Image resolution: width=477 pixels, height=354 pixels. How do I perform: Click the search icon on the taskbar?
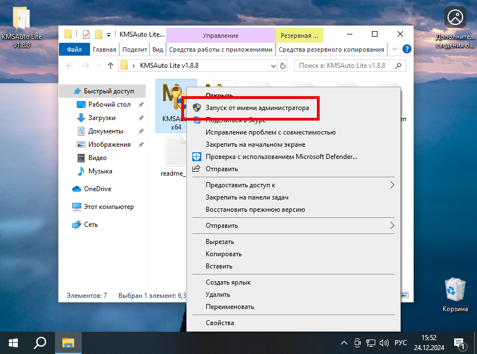click(x=39, y=342)
